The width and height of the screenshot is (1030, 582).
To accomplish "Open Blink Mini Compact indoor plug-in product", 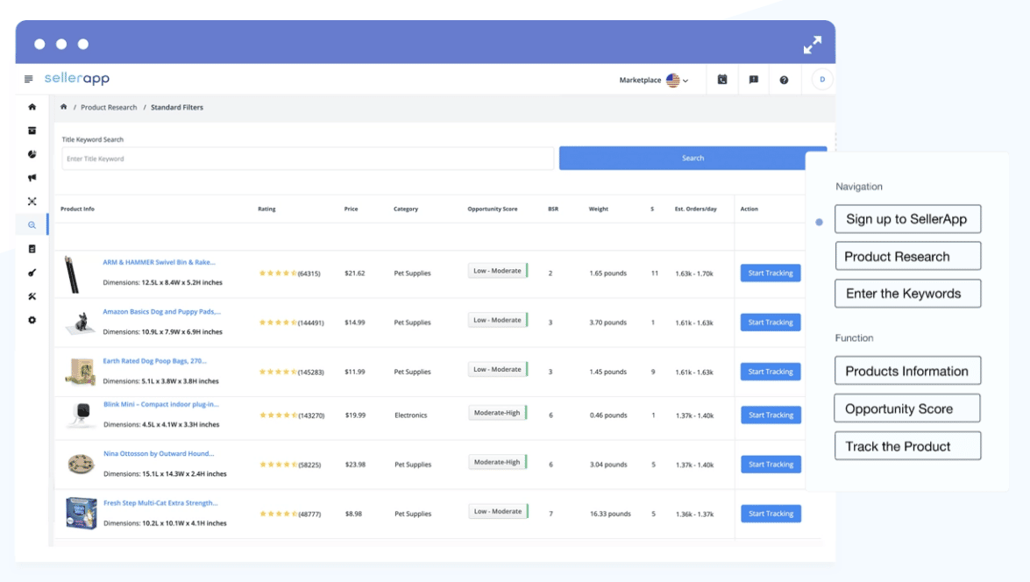I will point(161,404).
